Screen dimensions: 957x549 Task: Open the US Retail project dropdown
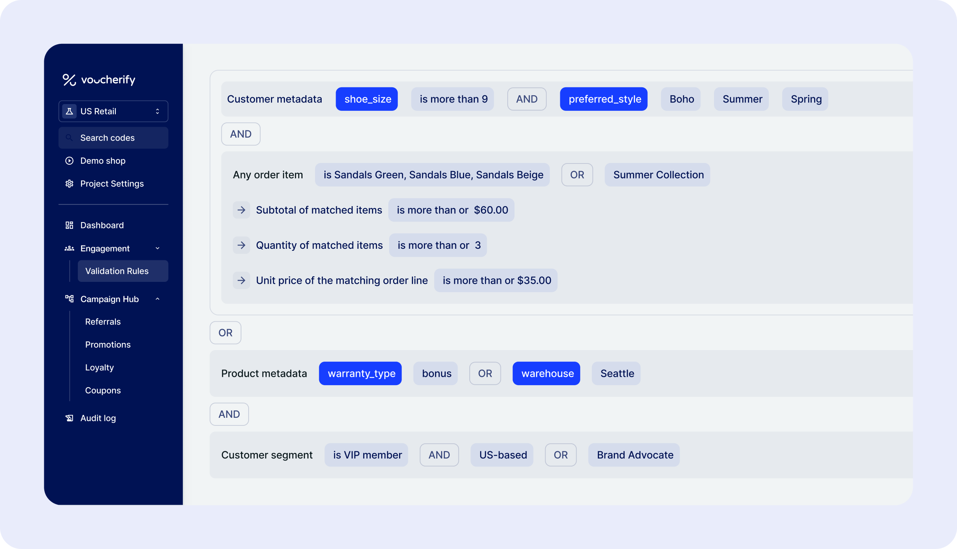[113, 111]
